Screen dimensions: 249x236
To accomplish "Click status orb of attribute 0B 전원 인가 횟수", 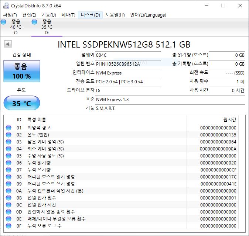I will [8, 198].
